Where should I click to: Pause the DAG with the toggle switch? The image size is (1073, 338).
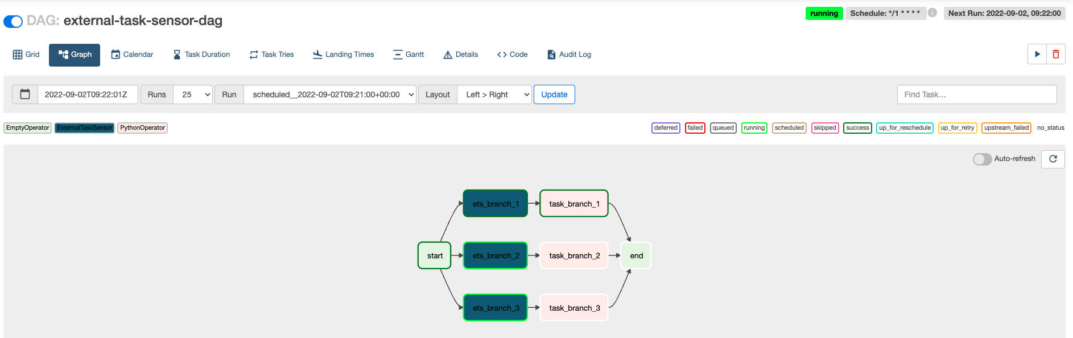[x=13, y=22]
